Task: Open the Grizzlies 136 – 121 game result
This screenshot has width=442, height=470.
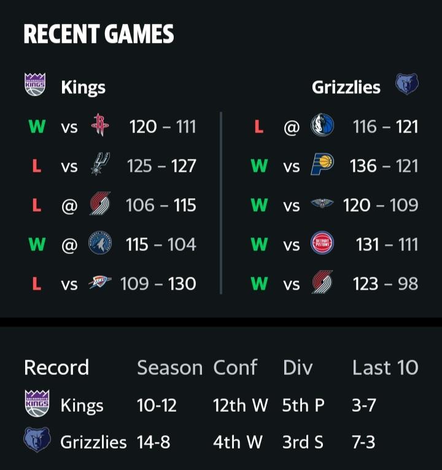Action: coord(384,166)
